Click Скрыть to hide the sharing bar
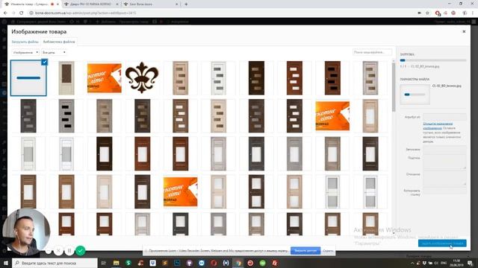The image size is (478, 268). tap(328, 251)
